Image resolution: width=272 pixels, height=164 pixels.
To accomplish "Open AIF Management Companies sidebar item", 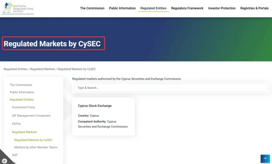I will coord(31,115).
